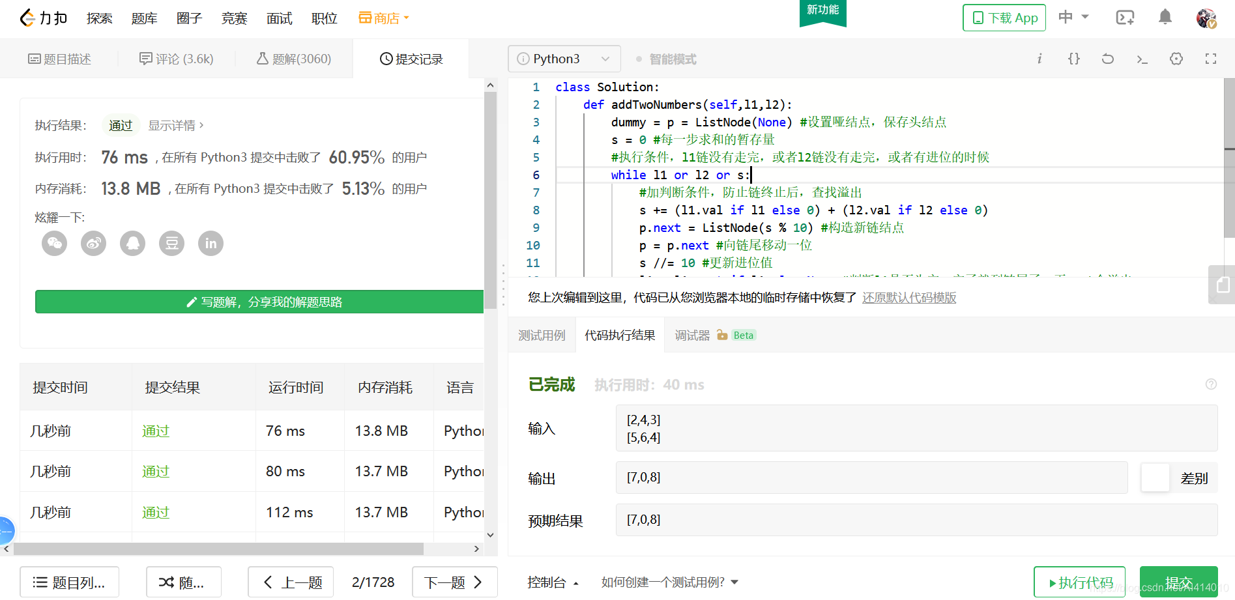Click line 6 while statement in editor
This screenshot has width=1235, height=600.
pos(681,175)
